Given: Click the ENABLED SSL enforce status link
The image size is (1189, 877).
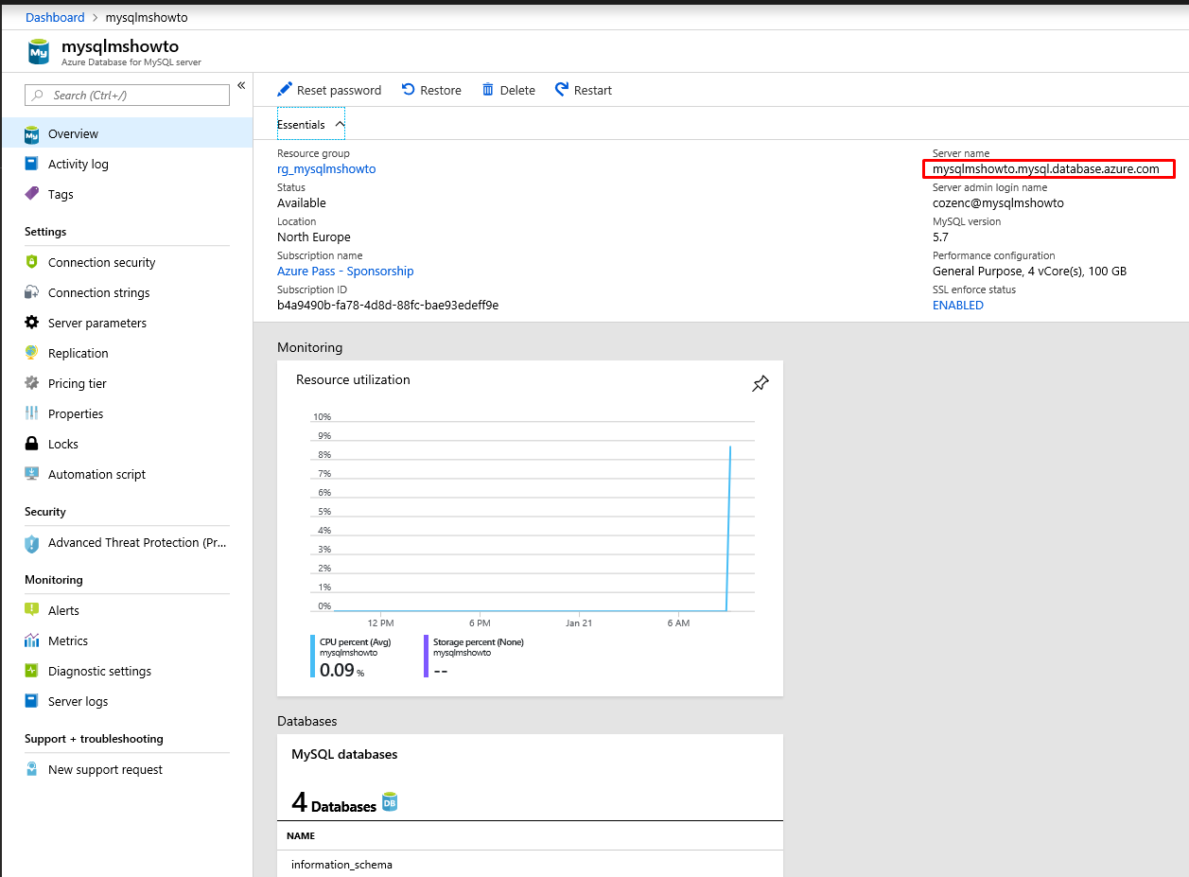Looking at the screenshot, I should pyautogui.click(x=958, y=305).
